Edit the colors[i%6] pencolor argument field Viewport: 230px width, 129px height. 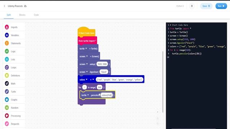107,95
